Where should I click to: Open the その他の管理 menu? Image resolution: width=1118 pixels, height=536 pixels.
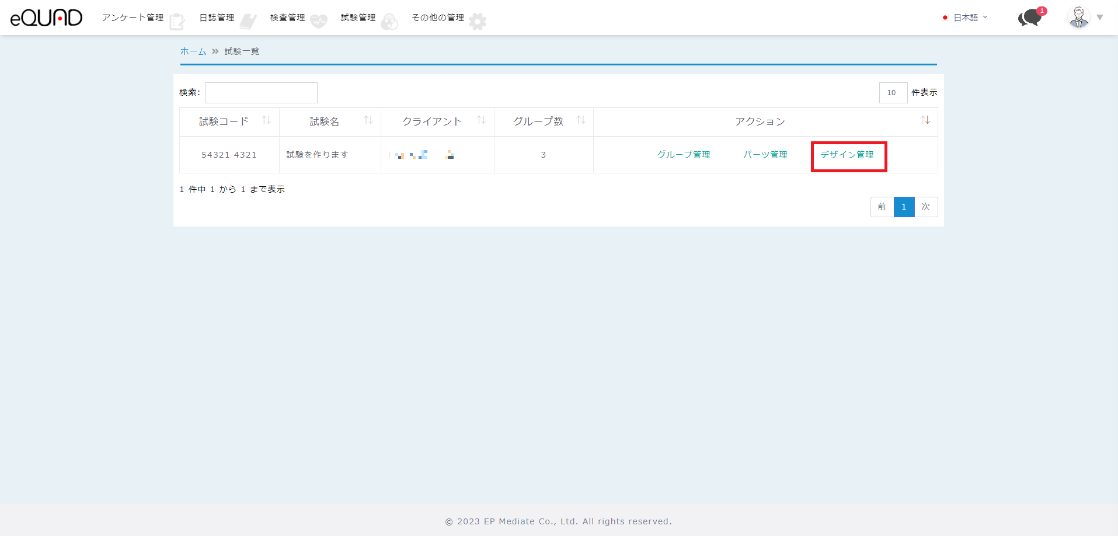tap(438, 18)
